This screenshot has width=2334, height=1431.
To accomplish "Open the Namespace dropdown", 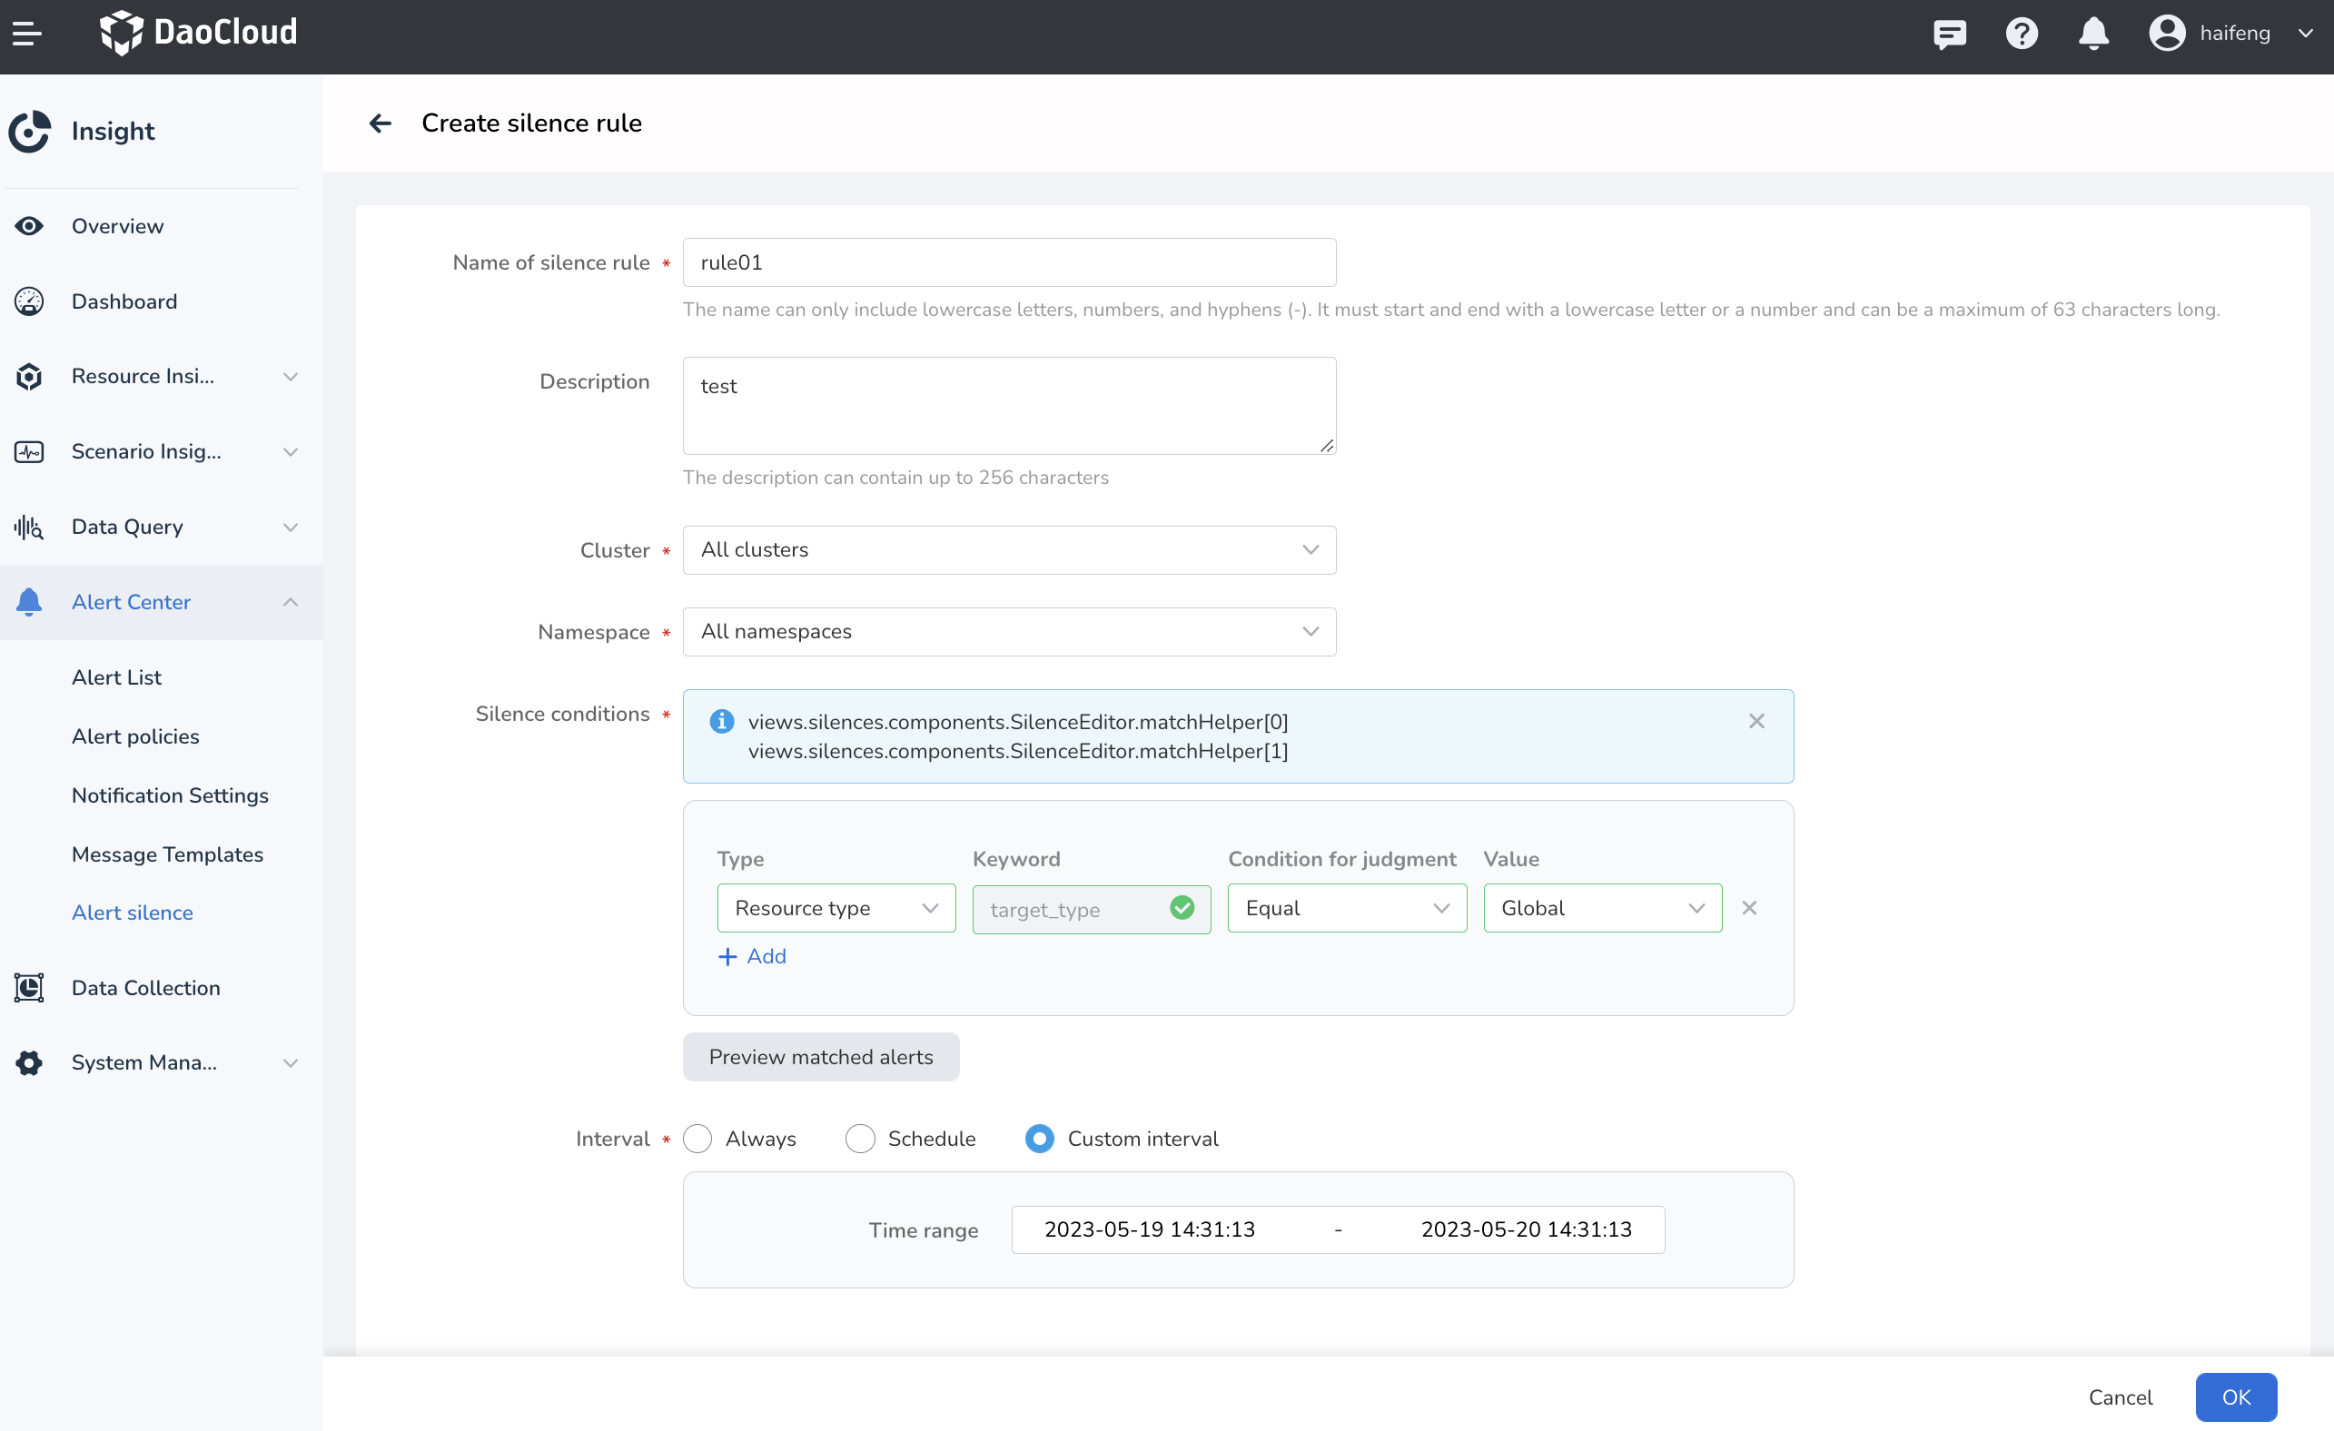I will (1009, 632).
